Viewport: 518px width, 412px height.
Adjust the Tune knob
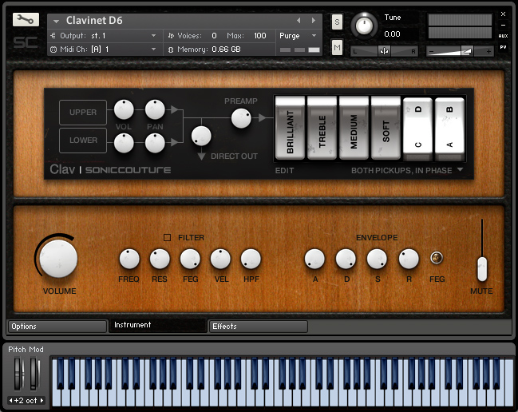click(364, 26)
